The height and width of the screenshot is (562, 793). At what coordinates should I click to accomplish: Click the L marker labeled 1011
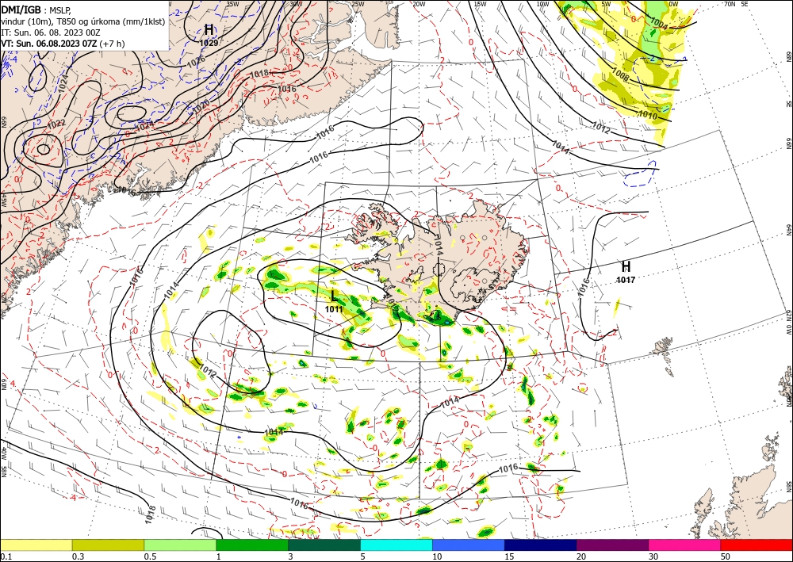(334, 296)
